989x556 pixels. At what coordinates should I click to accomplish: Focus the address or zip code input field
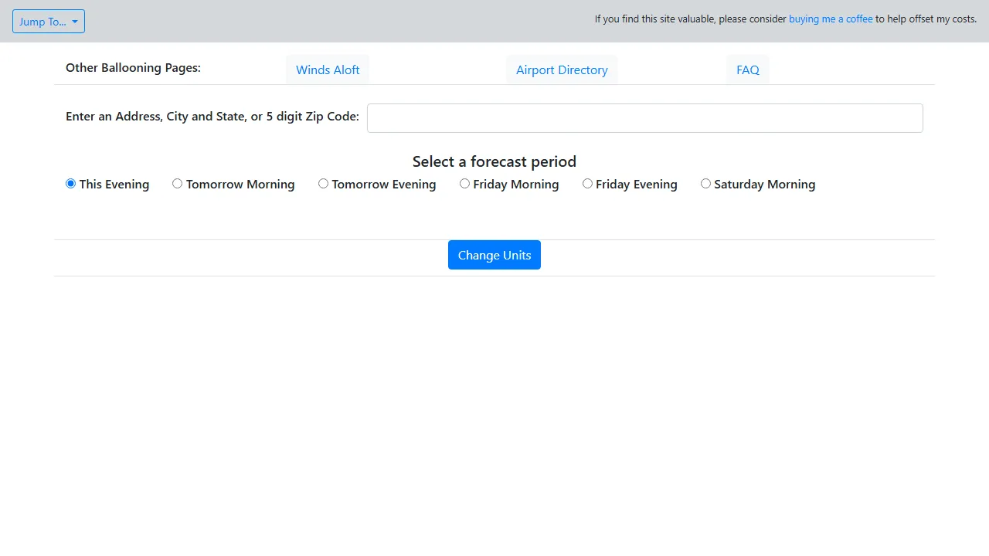644,118
